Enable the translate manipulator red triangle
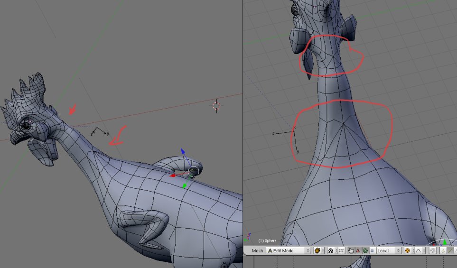 point(358,250)
